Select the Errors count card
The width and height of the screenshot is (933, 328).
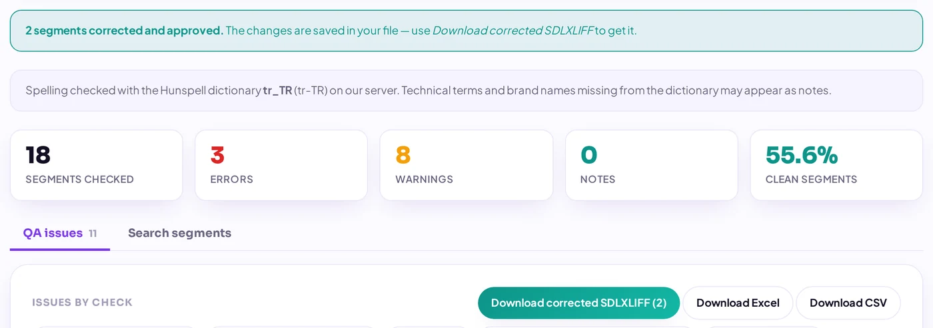(281, 165)
